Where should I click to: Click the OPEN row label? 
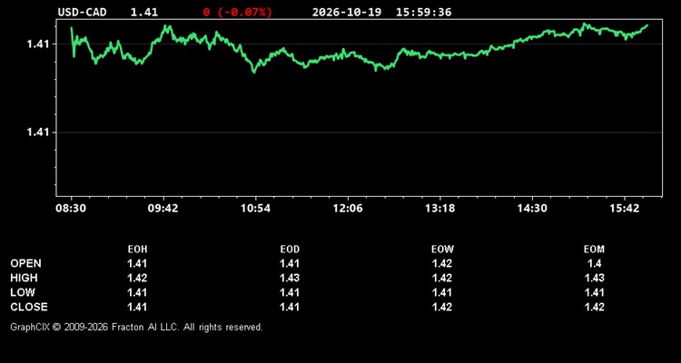coord(26,263)
